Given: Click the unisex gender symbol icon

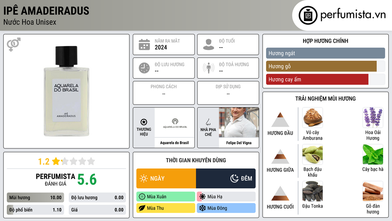Looking at the screenshot, I should point(14,45).
